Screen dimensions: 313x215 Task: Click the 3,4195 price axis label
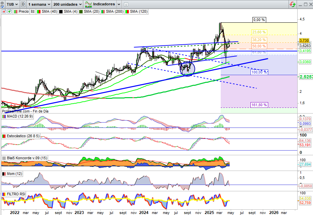pos(305,51)
